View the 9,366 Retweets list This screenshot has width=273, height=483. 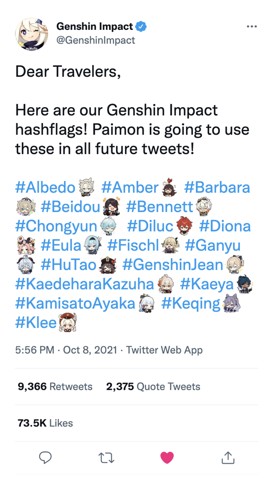click(55, 387)
